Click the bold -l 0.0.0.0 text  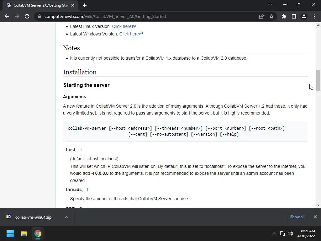coord(100,173)
